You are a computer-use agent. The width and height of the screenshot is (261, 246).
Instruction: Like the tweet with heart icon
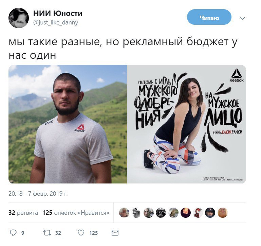tap(81, 233)
